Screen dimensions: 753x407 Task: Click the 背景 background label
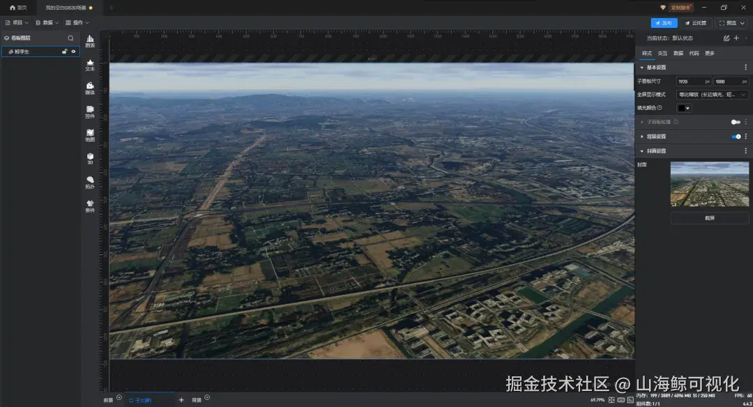point(197,400)
